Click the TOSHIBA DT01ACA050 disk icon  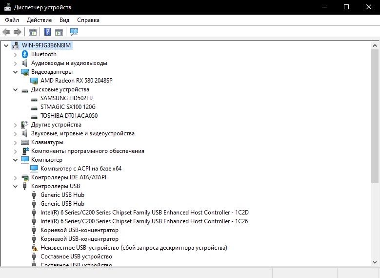pyautogui.click(x=34, y=117)
